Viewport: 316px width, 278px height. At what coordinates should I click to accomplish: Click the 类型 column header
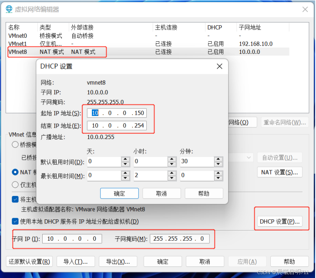45,27
